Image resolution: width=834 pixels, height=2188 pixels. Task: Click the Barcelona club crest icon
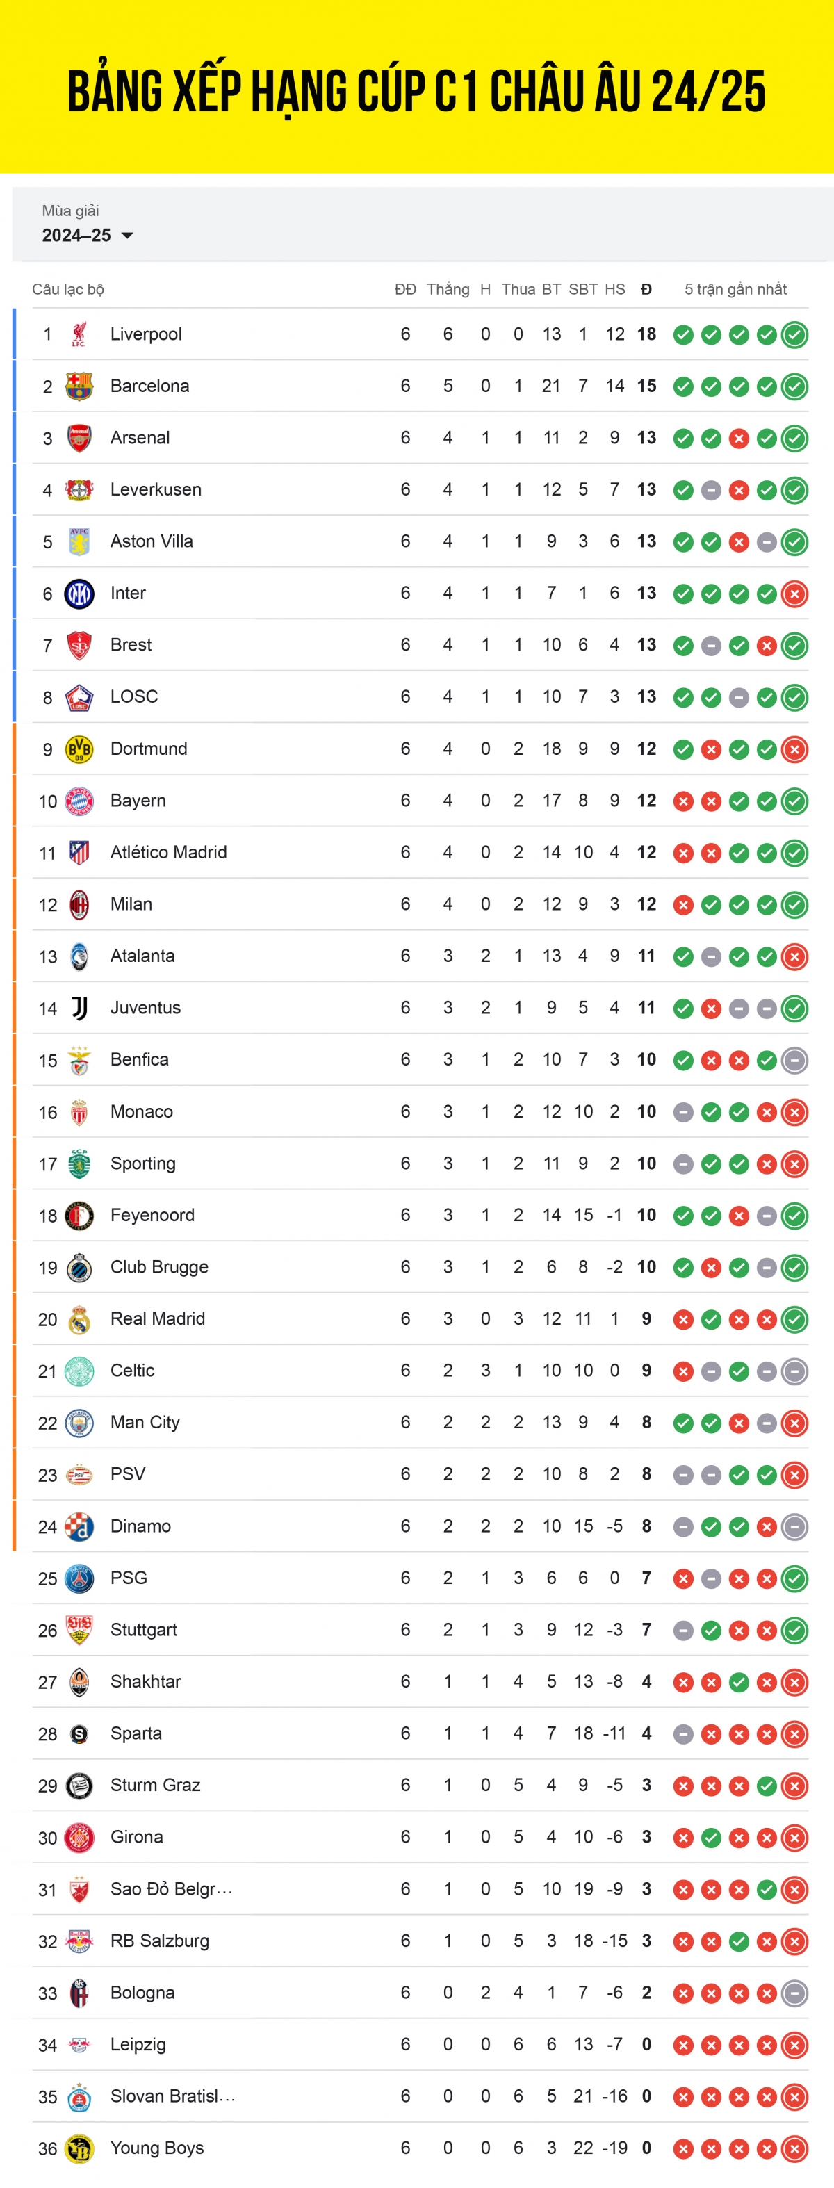tap(79, 386)
